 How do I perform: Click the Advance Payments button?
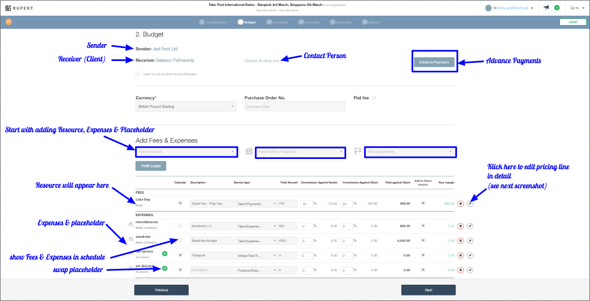pos(434,62)
